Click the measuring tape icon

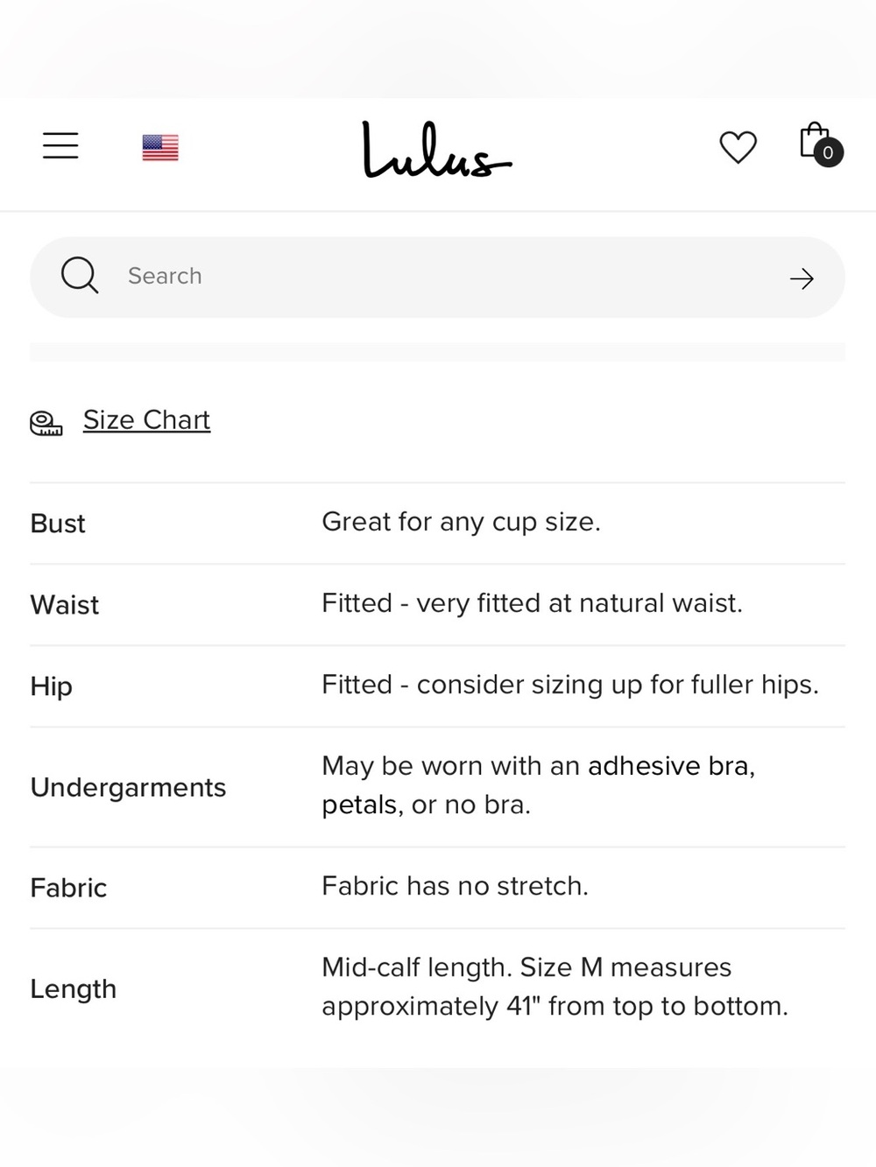point(46,424)
